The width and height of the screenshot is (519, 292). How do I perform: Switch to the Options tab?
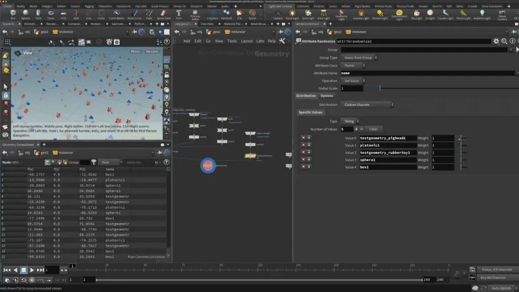click(x=327, y=95)
